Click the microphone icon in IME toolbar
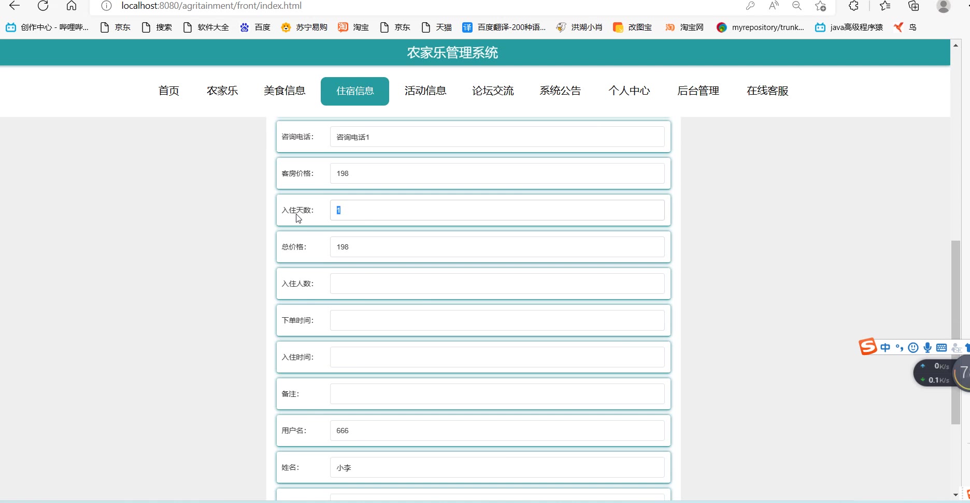Image resolution: width=970 pixels, height=503 pixels. pyautogui.click(x=928, y=348)
